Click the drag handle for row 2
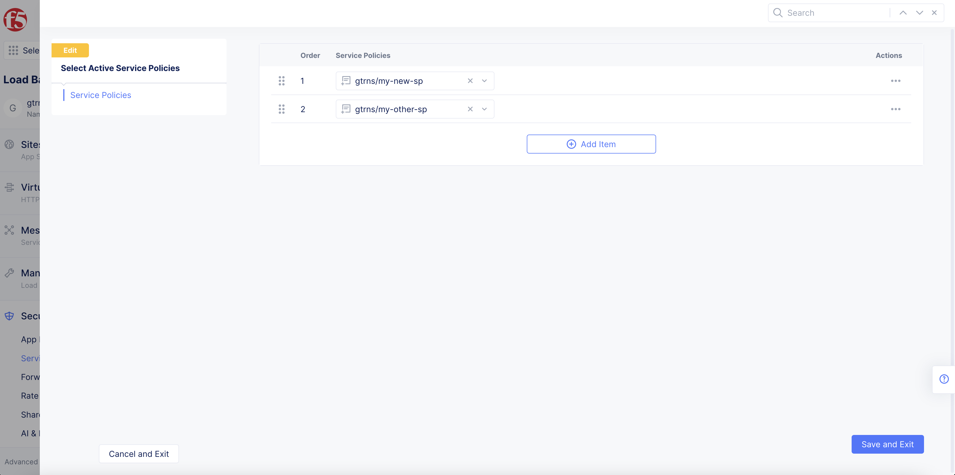The height and width of the screenshot is (475, 955). click(281, 109)
